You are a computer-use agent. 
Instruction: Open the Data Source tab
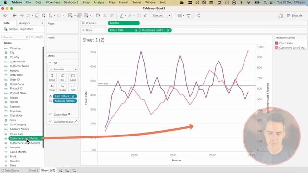click(x=11, y=170)
